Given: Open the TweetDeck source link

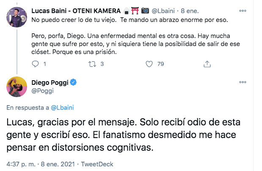Looking at the screenshot, I should 97,164.
